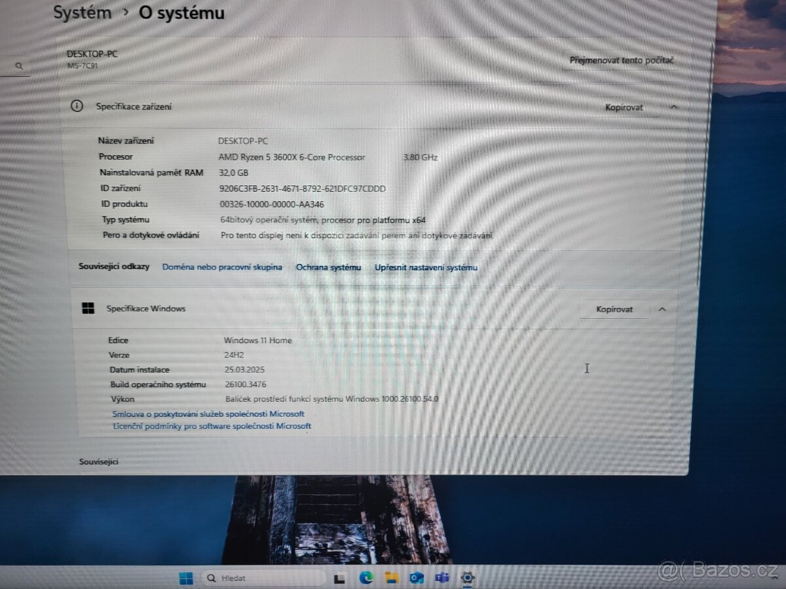
Task: Open Task View from the taskbar
Action: coord(339,579)
